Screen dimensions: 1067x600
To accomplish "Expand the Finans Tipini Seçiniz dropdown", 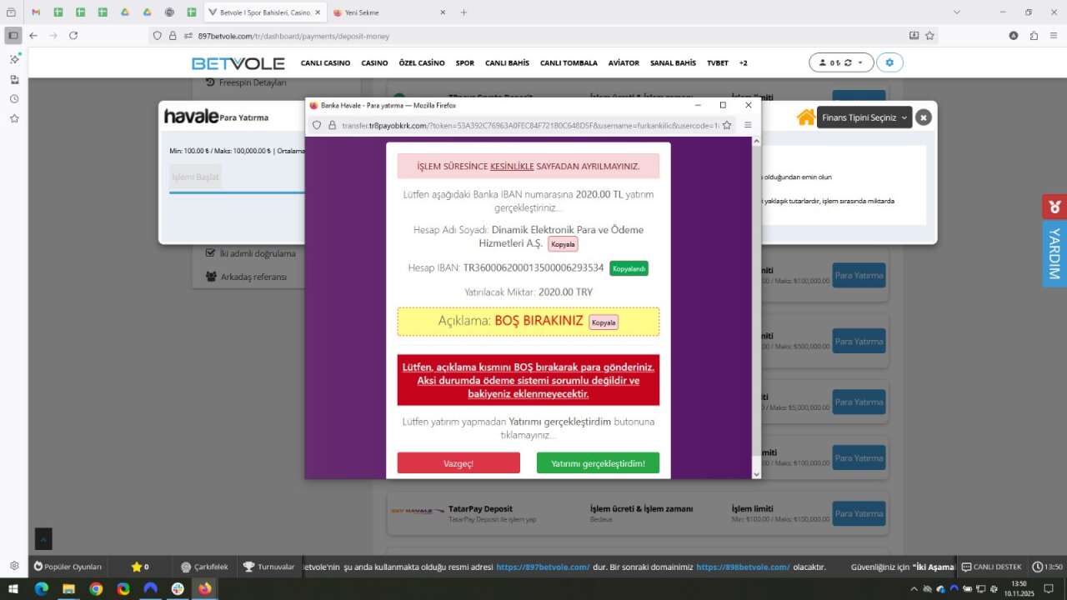I will 864,117.
